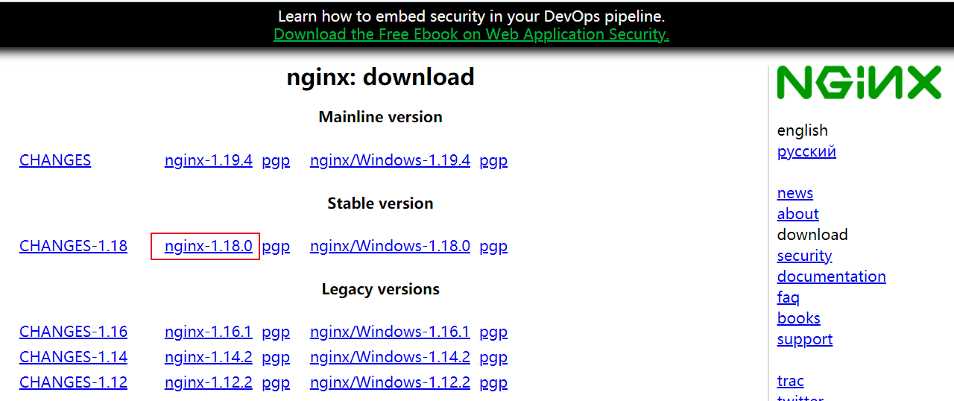The image size is (954, 401).
Task: Open pgp signature for nginx/Windows-1.14.2
Action: 493,357
